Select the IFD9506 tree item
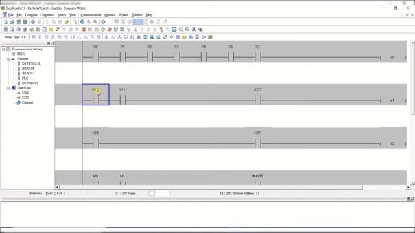Image resolution: width=415 pixels, height=233 pixels. click(x=28, y=69)
